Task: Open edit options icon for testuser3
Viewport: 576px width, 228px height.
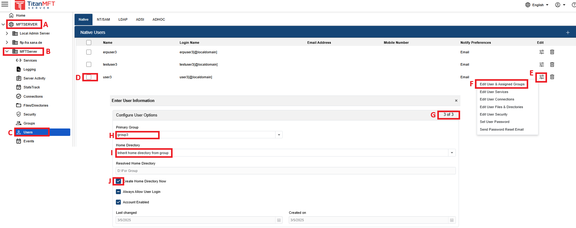Action: point(541,64)
